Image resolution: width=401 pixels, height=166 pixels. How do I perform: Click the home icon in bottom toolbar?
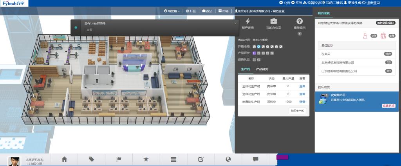pos(64,159)
